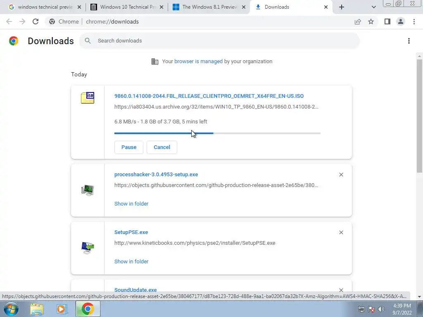Click the network tray icon

(x=361, y=309)
